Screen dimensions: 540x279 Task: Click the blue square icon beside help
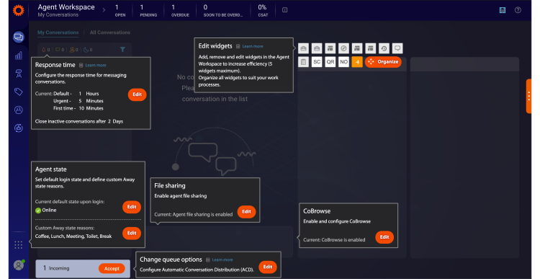[503, 10]
